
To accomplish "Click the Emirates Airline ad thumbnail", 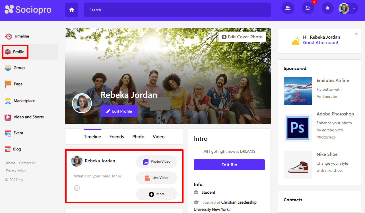I will (298, 91).
